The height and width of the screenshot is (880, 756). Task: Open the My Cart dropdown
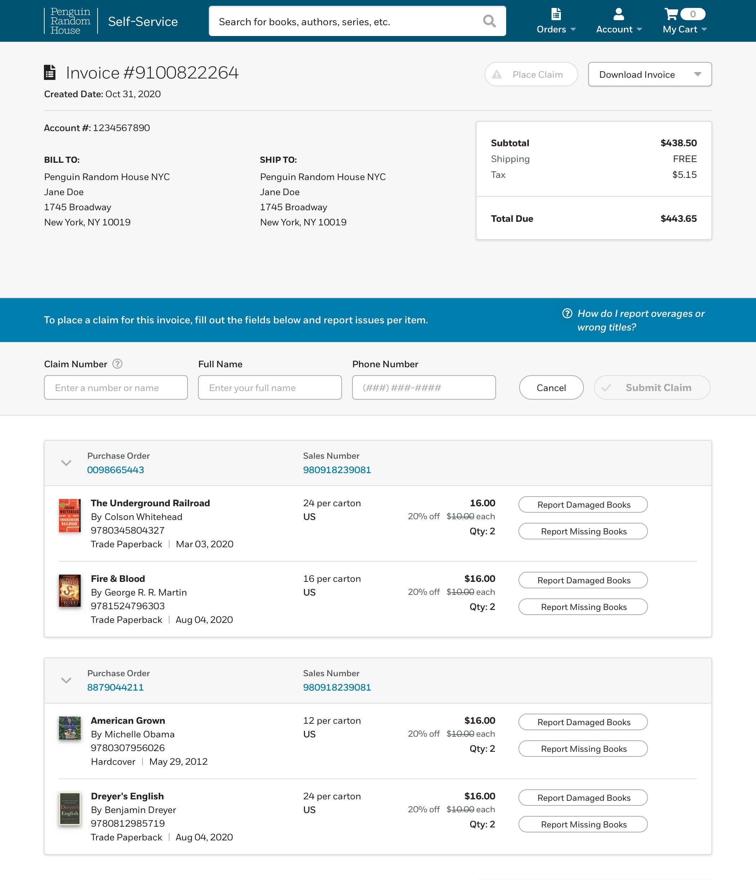(x=685, y=29)
